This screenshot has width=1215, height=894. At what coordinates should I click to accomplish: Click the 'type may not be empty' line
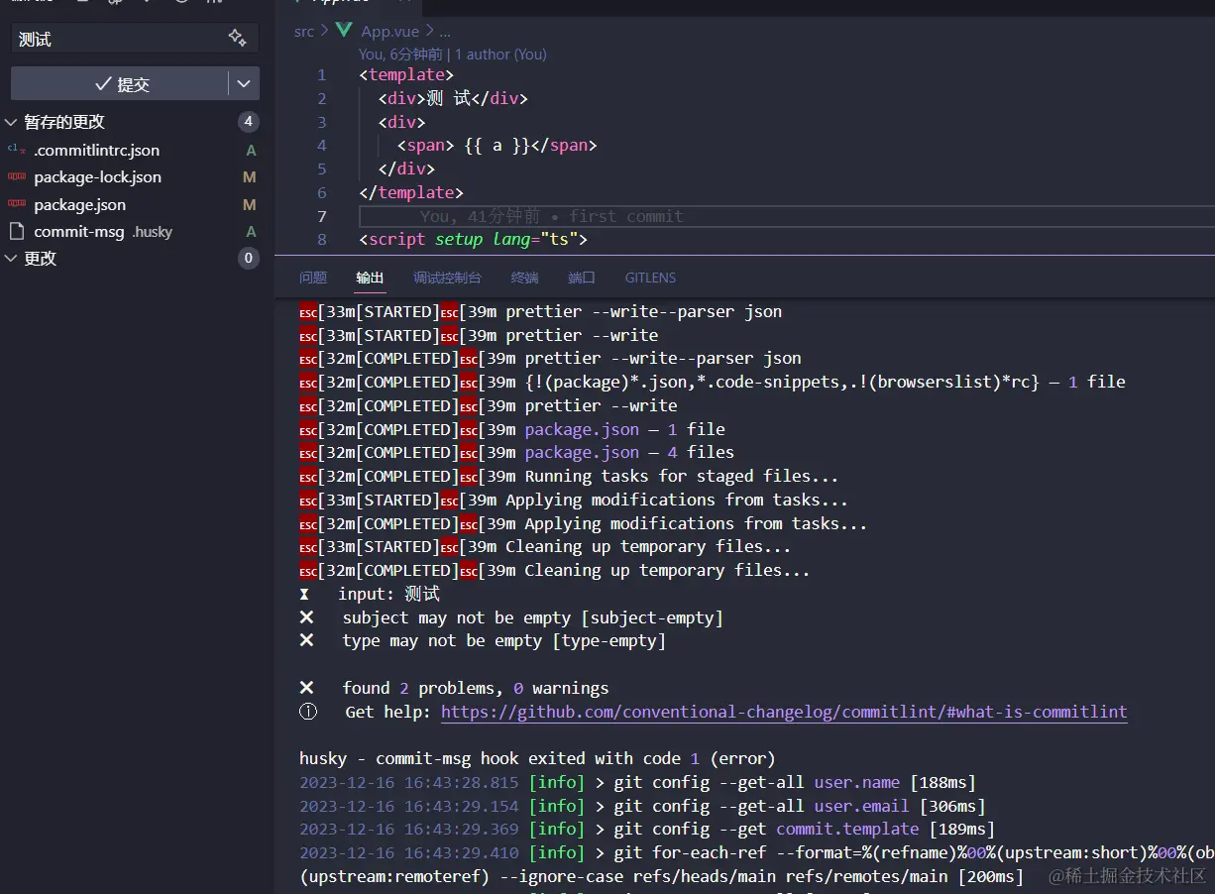(x=483, y=641)
